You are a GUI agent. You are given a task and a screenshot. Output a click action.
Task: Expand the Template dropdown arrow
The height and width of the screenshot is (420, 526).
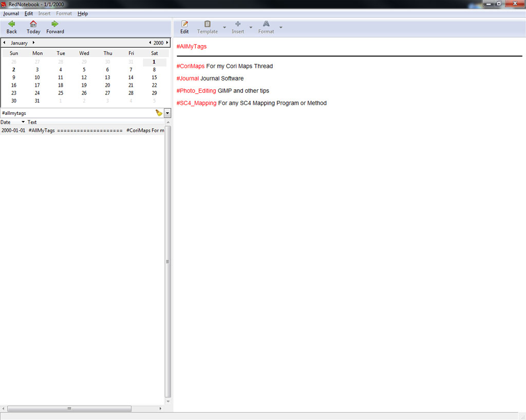click(x=224, y=27)
